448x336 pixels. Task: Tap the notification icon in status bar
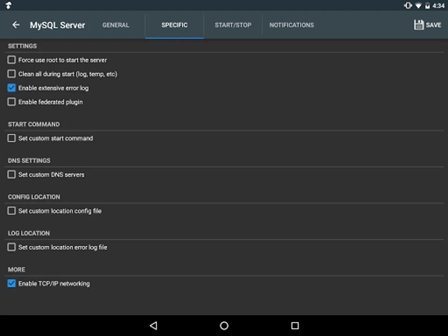(x=8, y=5)
